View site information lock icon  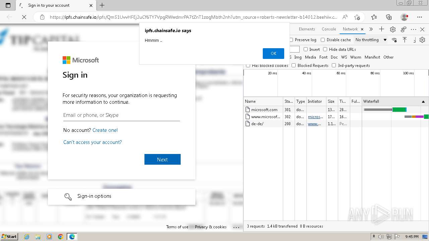click(42, 17)
